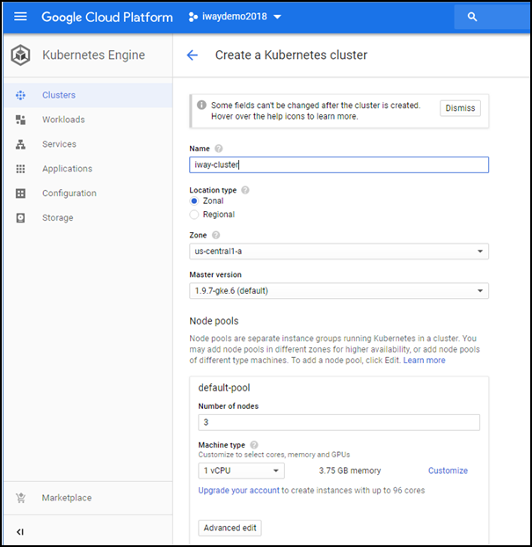The image size is (532, 547).
Task: Open the Zone dropdown showing us-central1-a
Action: (x=339, y=252)
